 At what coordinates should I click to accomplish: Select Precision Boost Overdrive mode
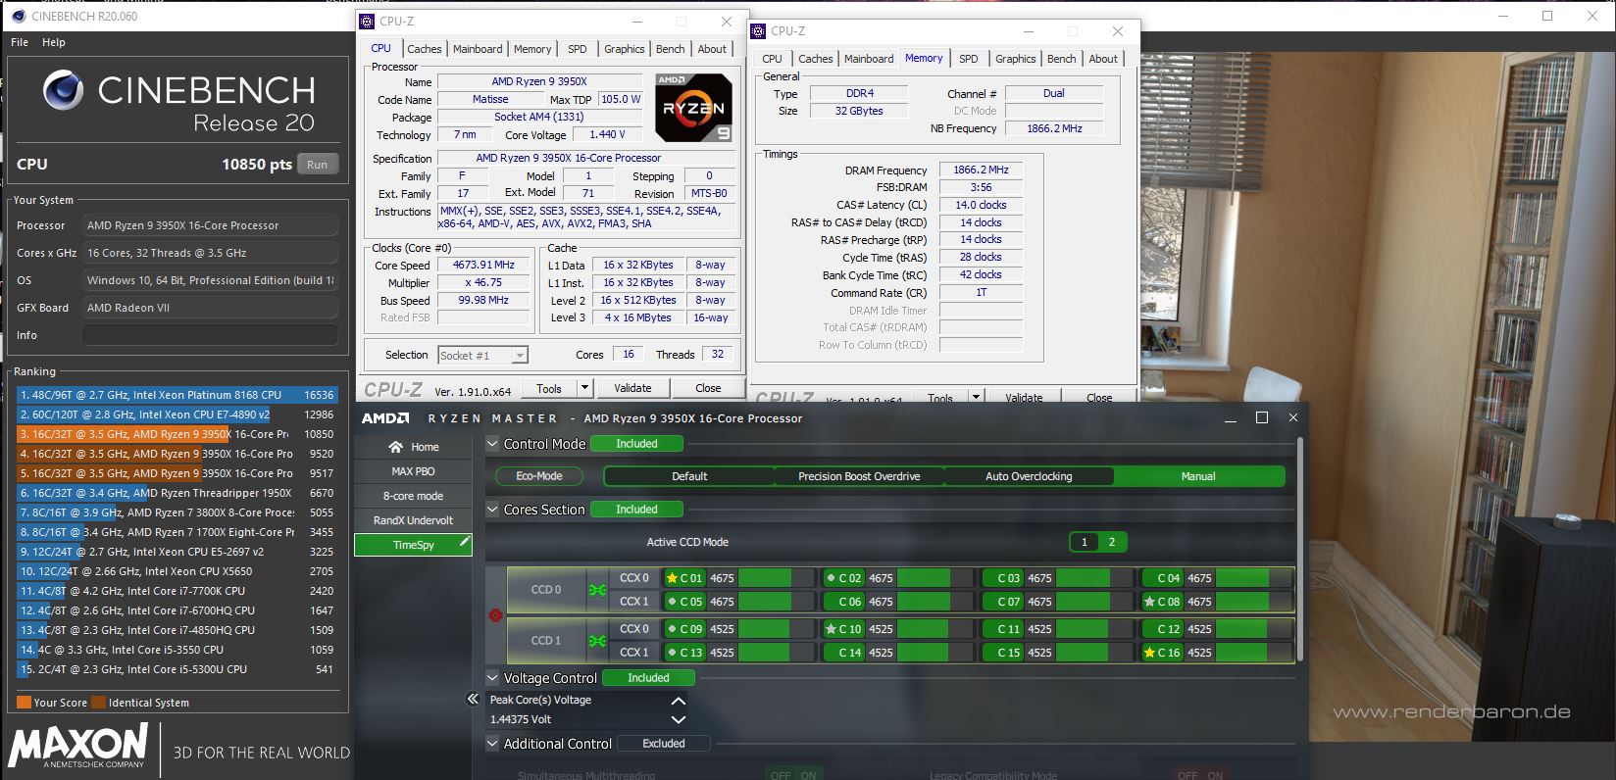coord(859,476)
